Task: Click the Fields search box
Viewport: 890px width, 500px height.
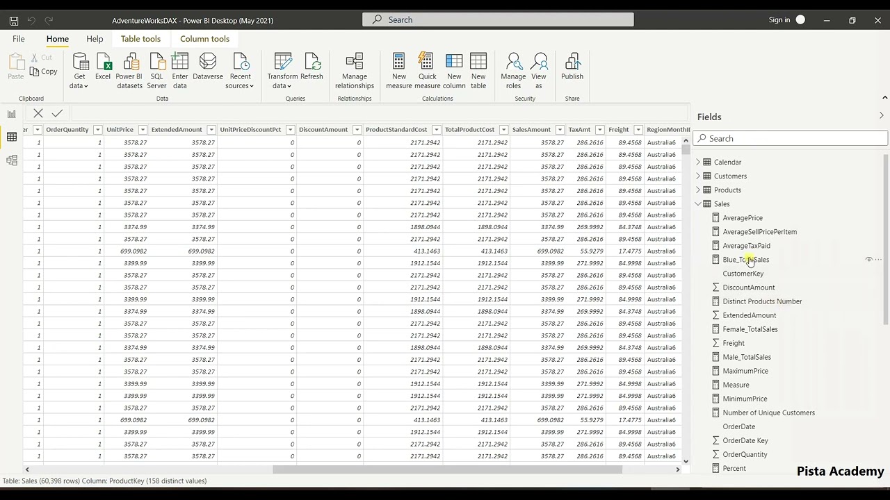Action: coord(791,138)
